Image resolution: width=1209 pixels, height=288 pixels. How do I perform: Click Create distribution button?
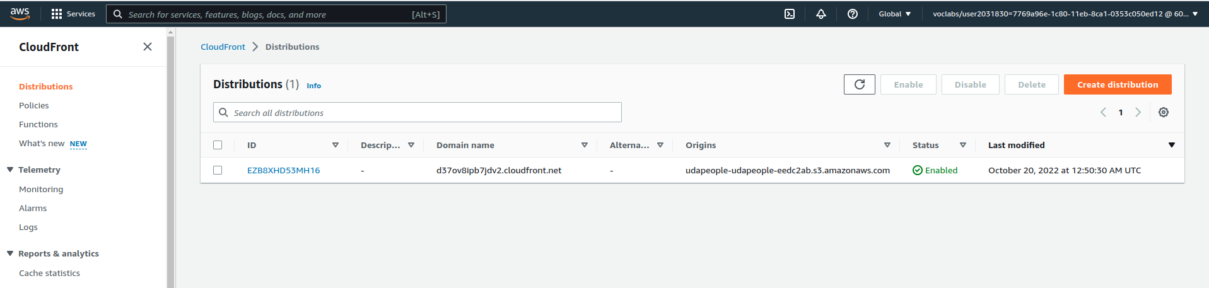point(1118,84)
